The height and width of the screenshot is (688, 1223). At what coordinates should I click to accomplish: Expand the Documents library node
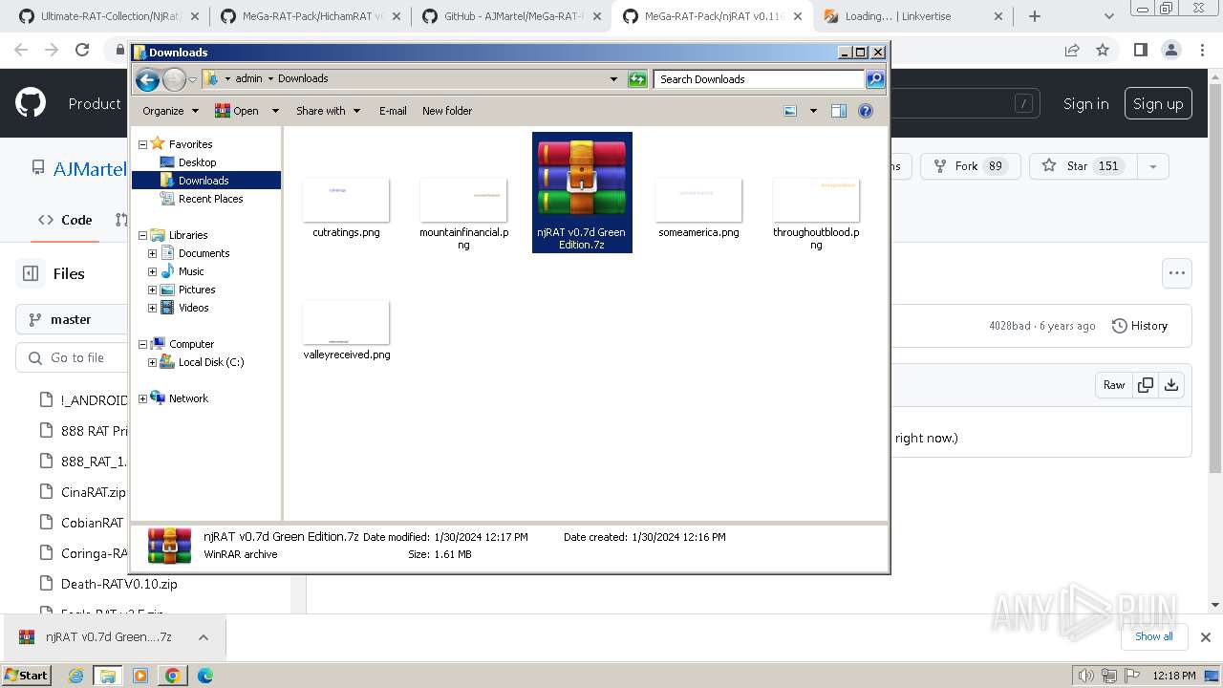pos(152,253)
